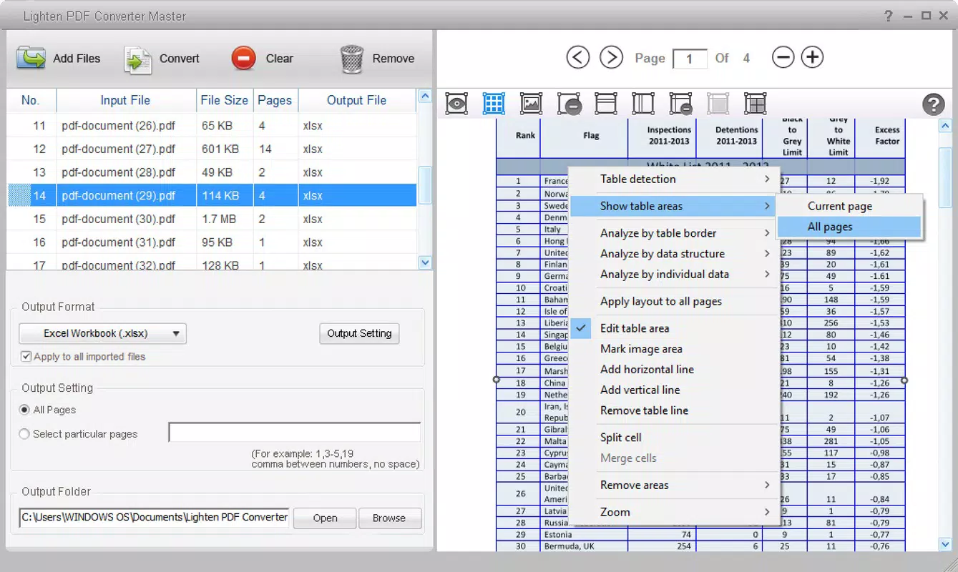
Task: Choose Add horizontal line from menu
Action: [x=674, y=370]
